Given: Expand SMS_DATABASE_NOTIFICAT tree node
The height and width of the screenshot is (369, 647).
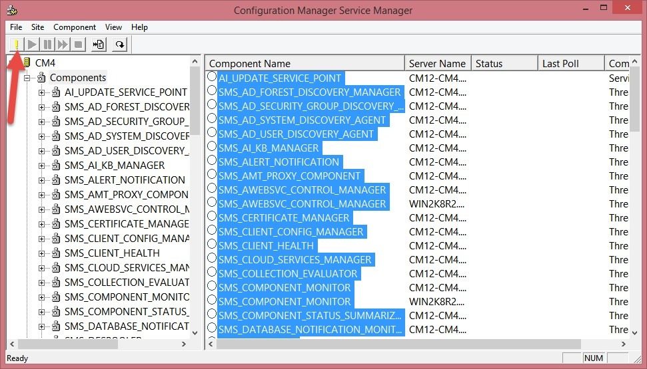Looking at the screenshot, I should coord(42,326).
